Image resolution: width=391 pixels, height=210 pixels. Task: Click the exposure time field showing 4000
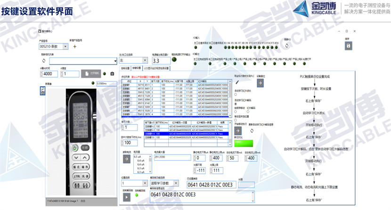(x=49, y=74)
